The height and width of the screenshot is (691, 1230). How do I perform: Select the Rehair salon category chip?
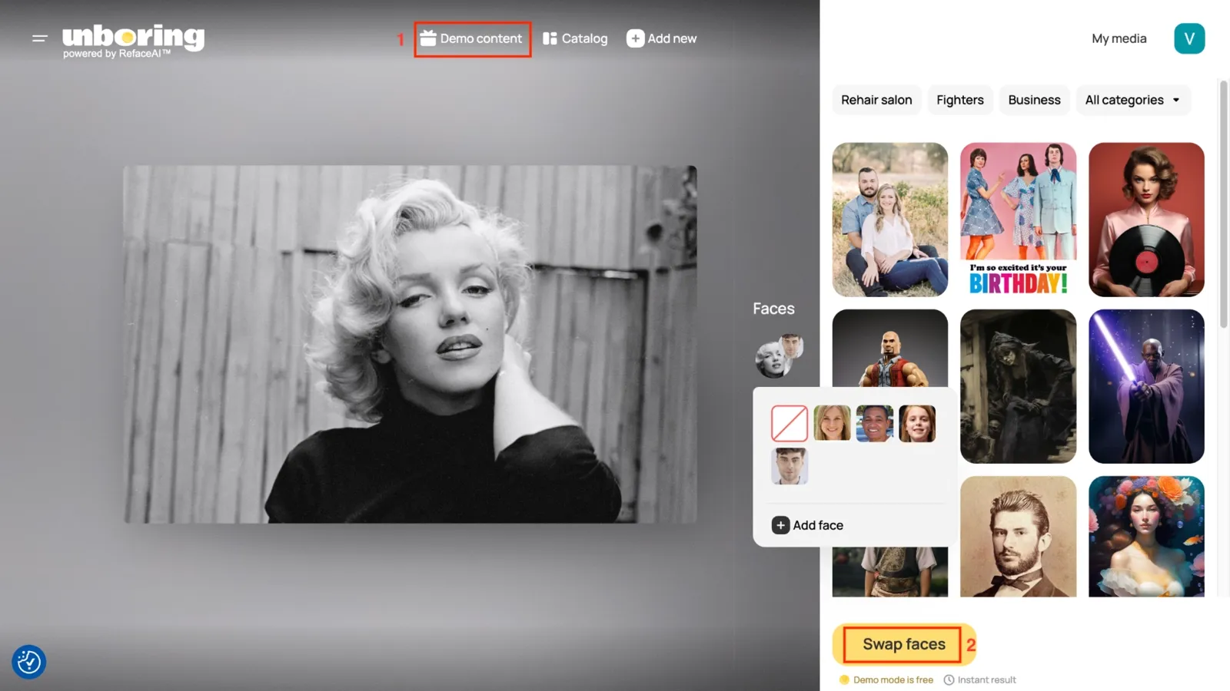tap(876, 100)
